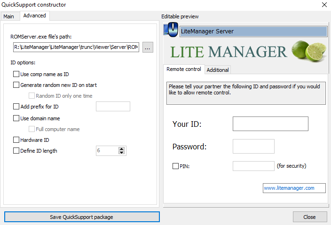This screenshot has width=331, height=225.
Task: Switch to the Main tab
Action: tap(8, 16)
